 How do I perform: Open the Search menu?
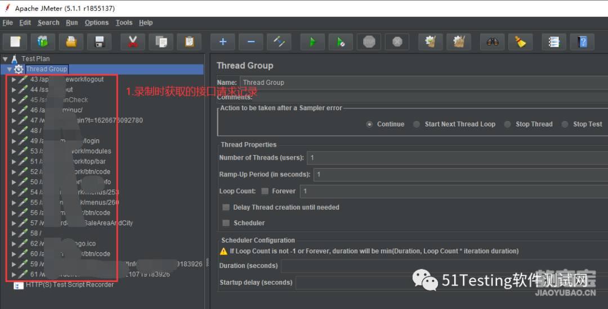pos(48,22)
